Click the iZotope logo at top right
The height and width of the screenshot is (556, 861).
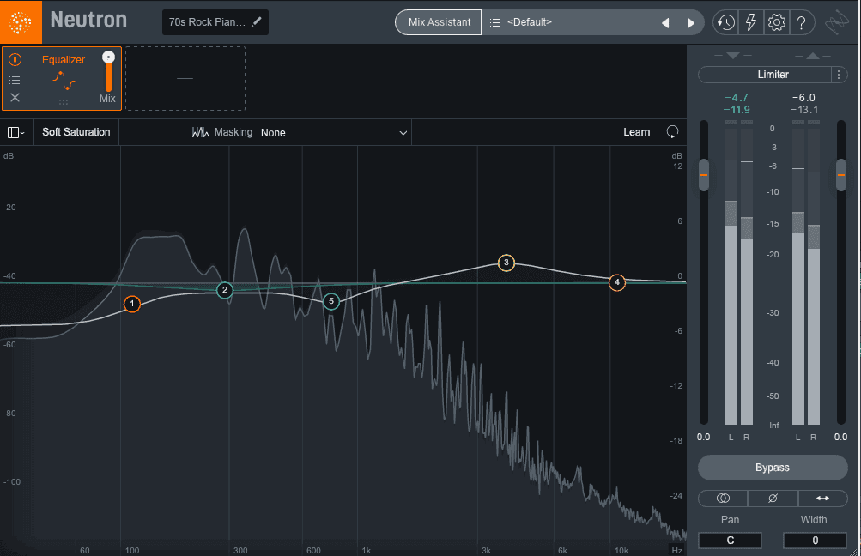837,22
